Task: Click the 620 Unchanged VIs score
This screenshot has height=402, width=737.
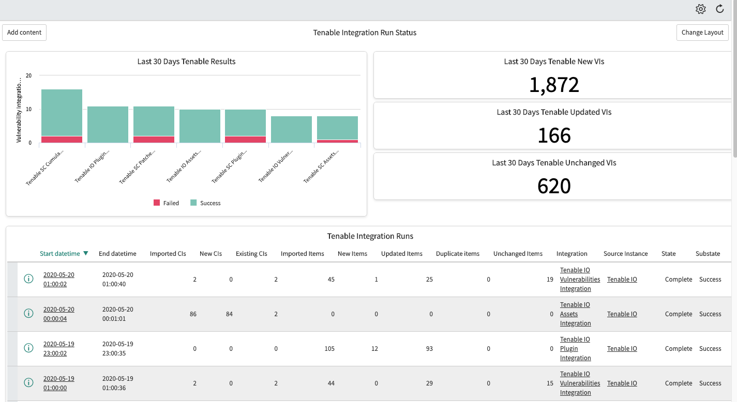Action: [x=554, y=186]
